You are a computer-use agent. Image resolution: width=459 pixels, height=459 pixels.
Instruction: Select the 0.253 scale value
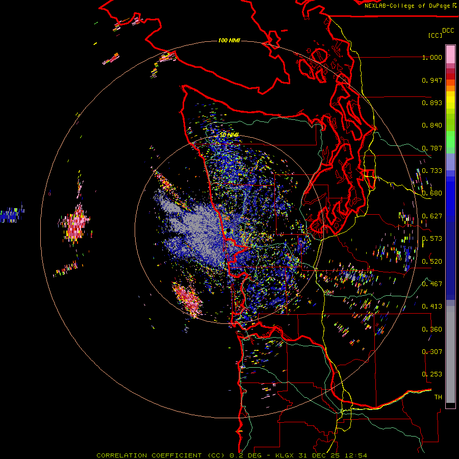(432, 374)
